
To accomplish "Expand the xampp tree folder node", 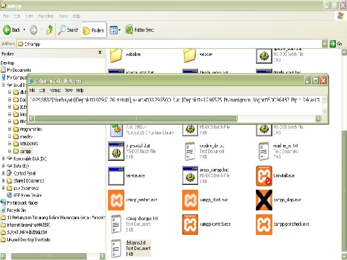I will [10, 151].
